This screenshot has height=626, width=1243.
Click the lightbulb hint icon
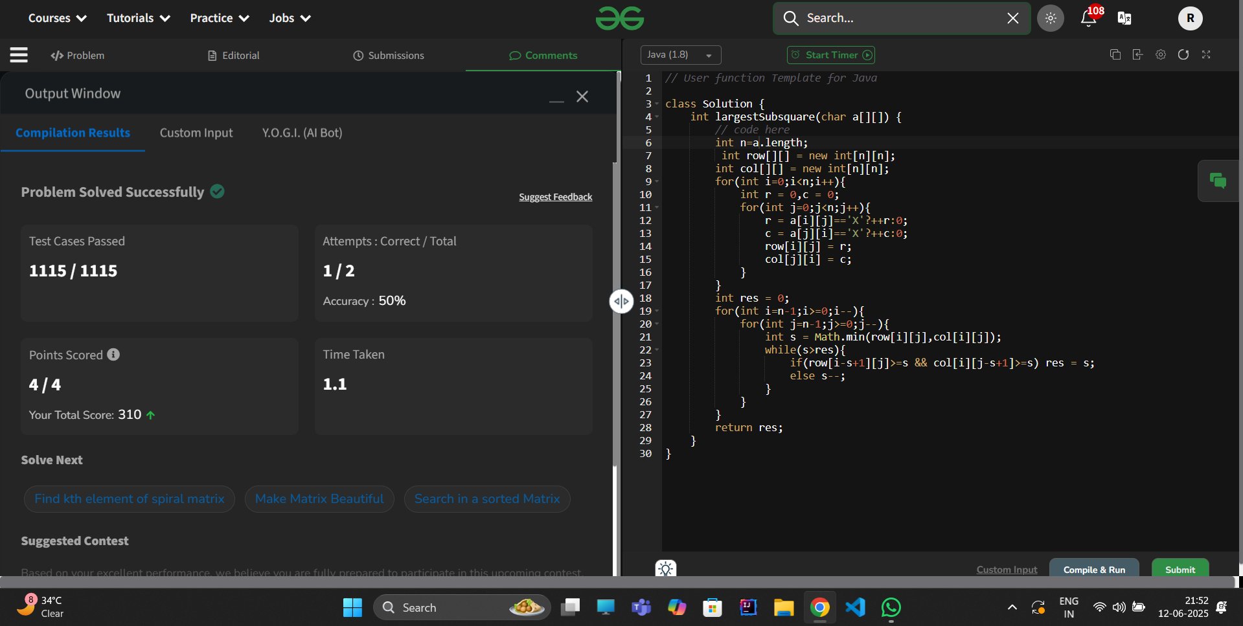pyautogui.click(x=665, y=568)
